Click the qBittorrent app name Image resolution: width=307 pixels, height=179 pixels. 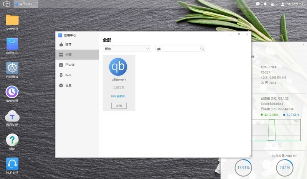pos(119,80)
